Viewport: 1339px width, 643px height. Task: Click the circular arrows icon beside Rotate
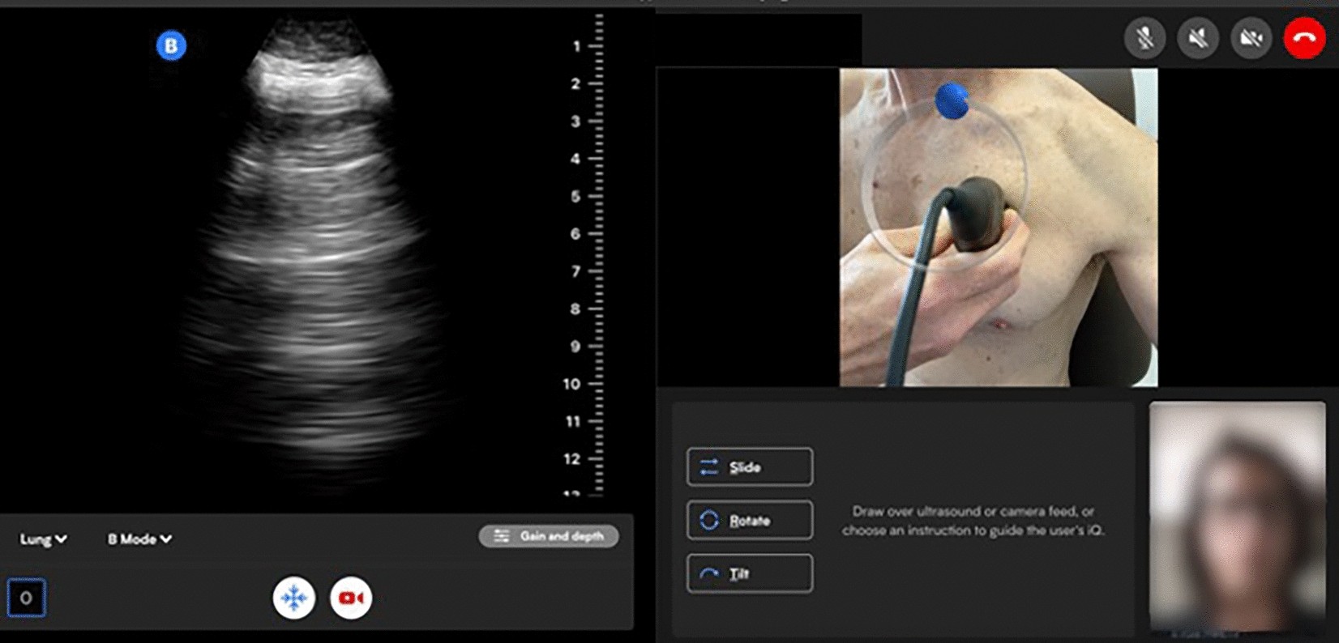(x=709, y=520)
